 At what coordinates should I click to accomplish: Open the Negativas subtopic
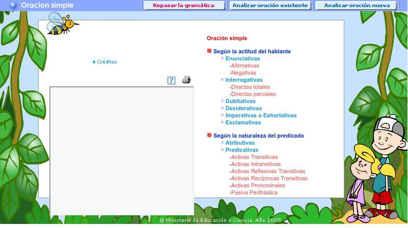tap(243, 73)
